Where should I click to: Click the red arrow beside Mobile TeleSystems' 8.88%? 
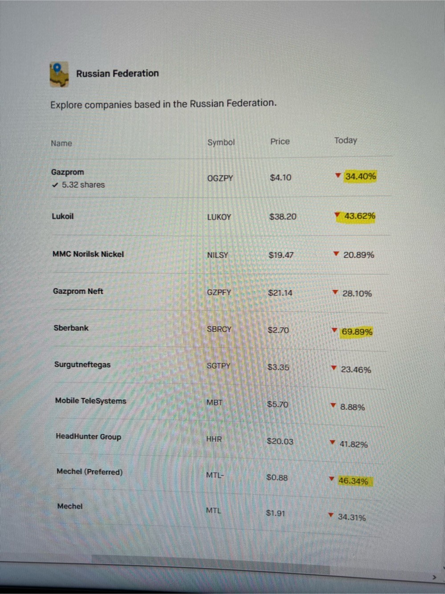[333, 406]
